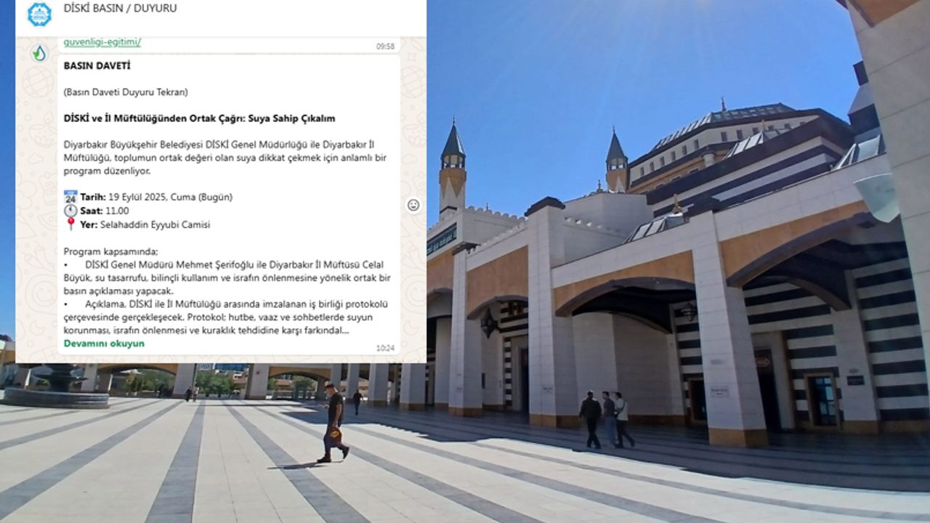Image resolution: width=930 pixels, height=523 pixels.
Task: Click the 10:24 message timestamp
Action: [x=385, y=348]
